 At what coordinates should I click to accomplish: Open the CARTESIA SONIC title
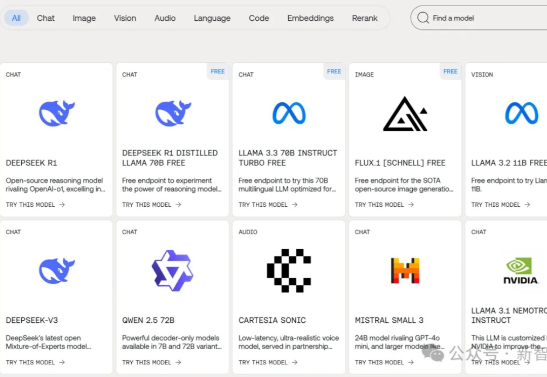[x=272, y=320]
